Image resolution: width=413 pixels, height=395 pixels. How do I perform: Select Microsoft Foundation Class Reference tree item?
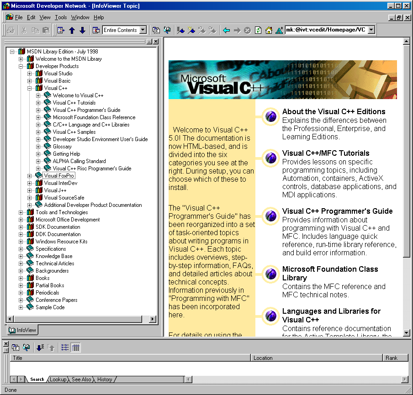point(94,117)
